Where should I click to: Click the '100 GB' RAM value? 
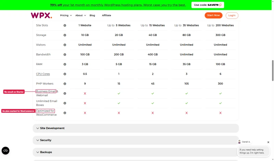point(220,64)
